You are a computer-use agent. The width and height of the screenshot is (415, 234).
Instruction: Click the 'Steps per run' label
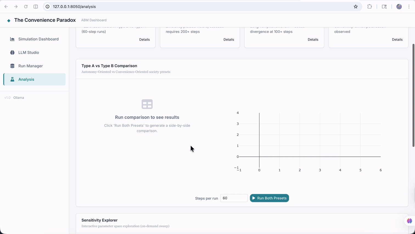click(x=206, y=198)
